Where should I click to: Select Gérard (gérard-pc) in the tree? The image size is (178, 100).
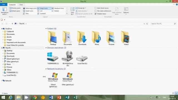[x=13, y=59]
